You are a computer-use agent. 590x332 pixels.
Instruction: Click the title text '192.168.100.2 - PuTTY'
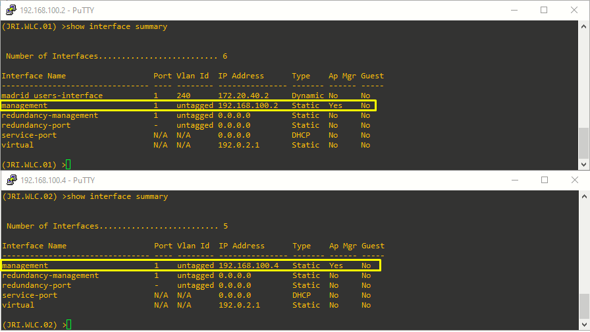[x=57, y=10]
